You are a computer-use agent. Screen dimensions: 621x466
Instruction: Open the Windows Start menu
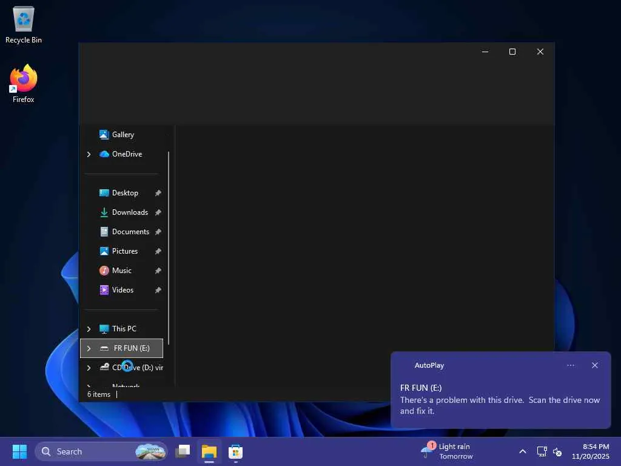click(x=19, y=451)
